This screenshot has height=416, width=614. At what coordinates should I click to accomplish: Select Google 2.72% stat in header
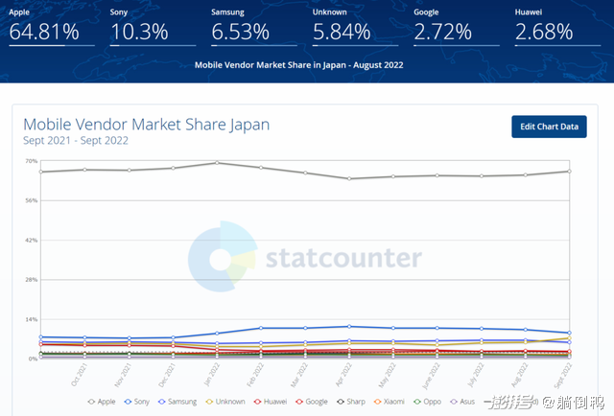tap(457, 27)
